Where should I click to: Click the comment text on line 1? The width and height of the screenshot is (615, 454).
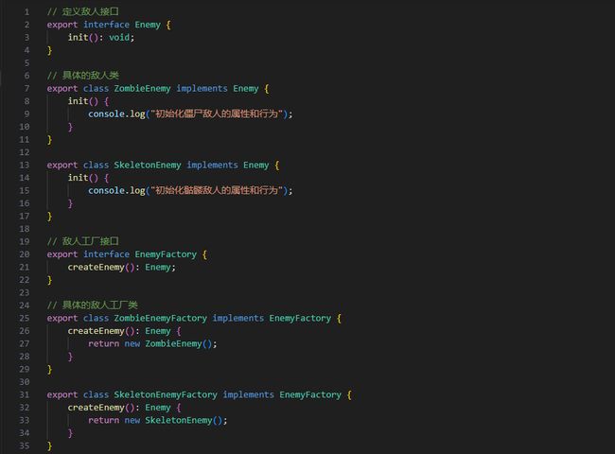(82, 11)
